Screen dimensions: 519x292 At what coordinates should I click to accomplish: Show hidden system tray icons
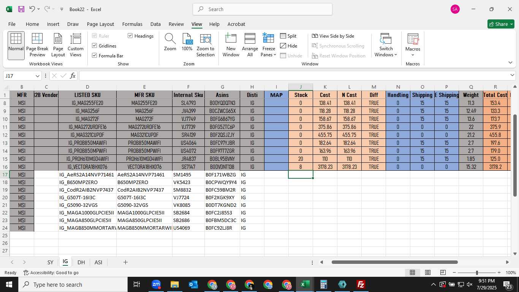433,284
